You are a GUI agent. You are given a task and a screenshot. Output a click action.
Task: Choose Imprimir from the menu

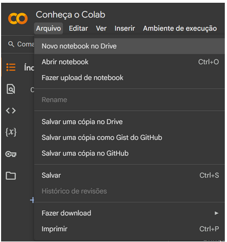(x=129, y=229)
